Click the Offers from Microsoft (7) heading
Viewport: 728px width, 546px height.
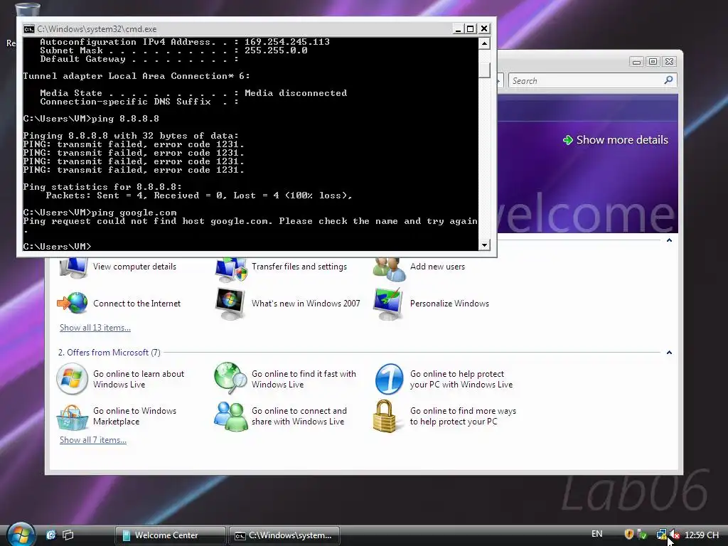(109, 353)
